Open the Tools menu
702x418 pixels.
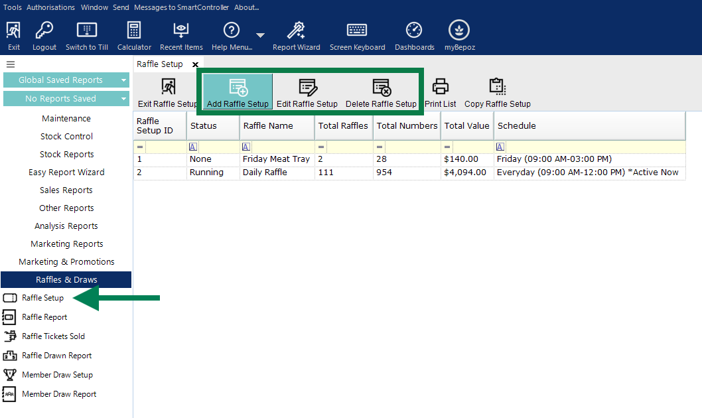13,7
